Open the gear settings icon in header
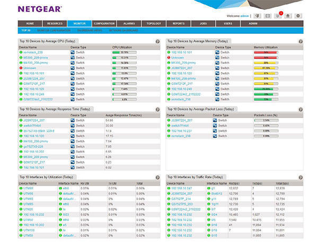Screen dimensions: 318x244 click(298, 16)
